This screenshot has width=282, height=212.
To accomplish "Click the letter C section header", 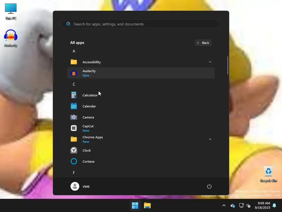I will pos(74,84).
